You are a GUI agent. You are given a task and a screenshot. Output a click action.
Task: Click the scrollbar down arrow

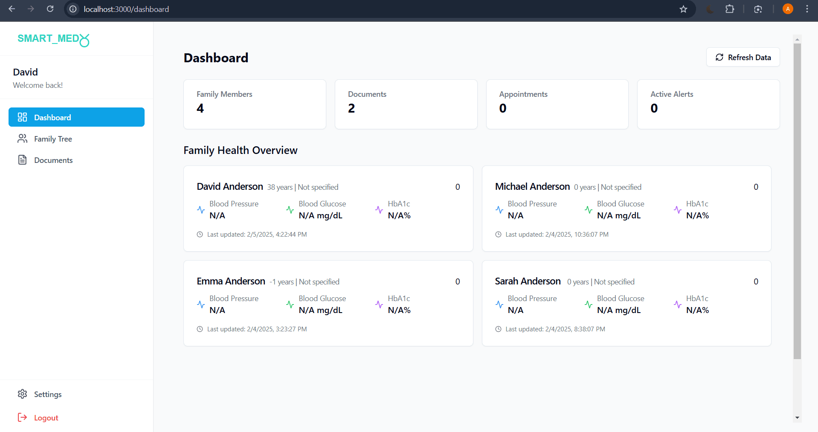tap(797, 418)
